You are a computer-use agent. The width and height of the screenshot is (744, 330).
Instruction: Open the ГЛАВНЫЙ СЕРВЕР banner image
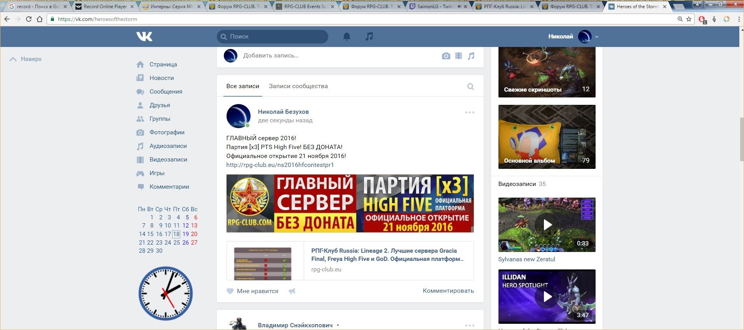click(x=350, y=203)
